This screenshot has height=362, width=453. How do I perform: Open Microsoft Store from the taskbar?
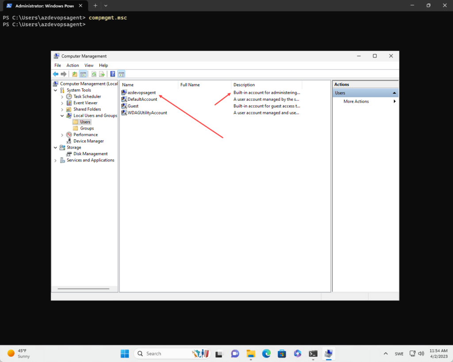(x=282, y=353)
